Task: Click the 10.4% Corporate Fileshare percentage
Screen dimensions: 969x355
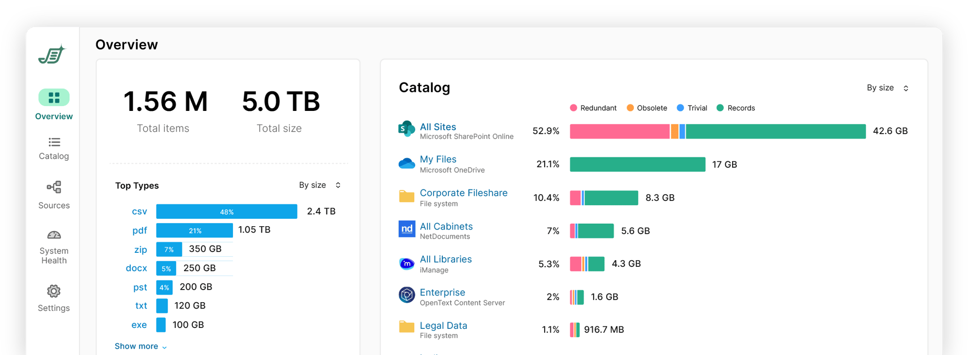Action: [x=546, y=198]
